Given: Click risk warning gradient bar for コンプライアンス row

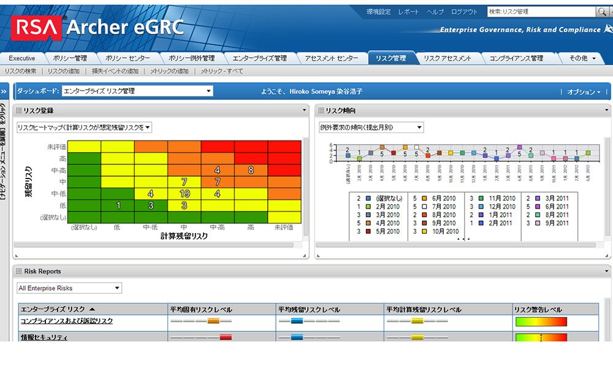Looking at the screenshot, I should pos(541,322).
